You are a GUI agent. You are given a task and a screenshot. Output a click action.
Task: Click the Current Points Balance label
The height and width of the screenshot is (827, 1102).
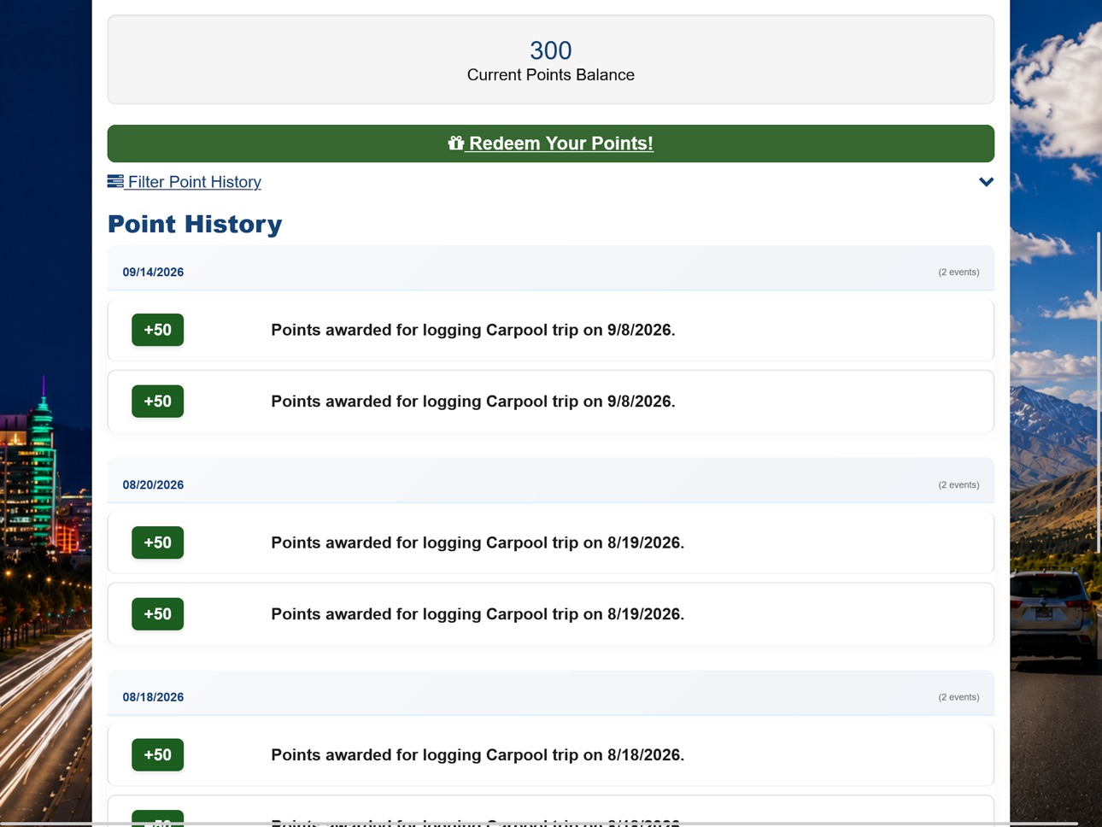coord(551,75)
